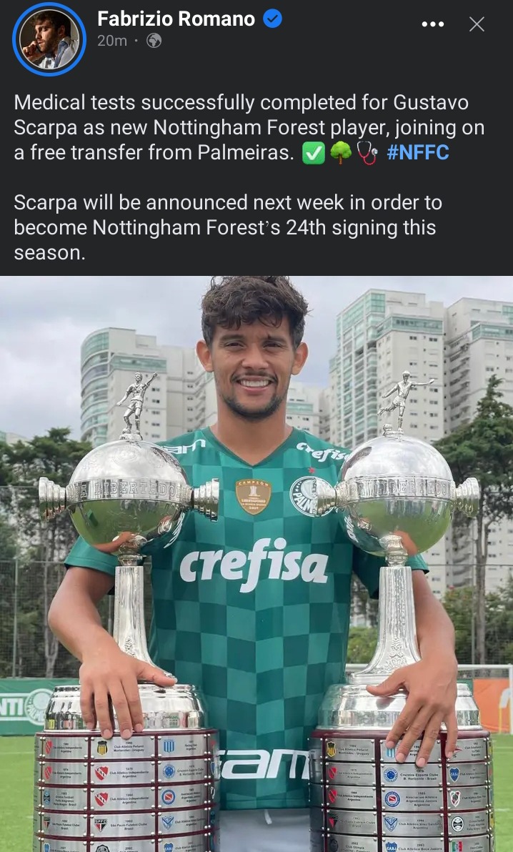This screenshot has height=852, width=513.
Task: Tap the right Libertadores trophy globe
Action: (x=398, y=493)
